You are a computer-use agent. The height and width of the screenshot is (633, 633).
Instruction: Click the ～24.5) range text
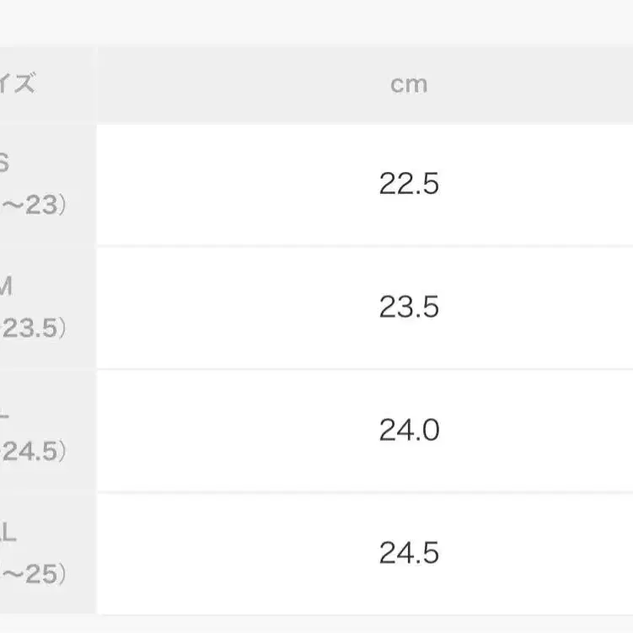tap(32, 452)
